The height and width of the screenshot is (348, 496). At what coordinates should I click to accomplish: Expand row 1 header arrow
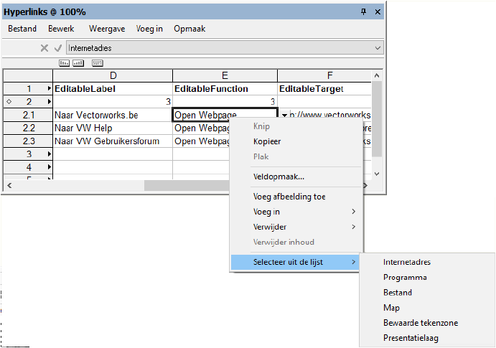pyautogui.click(x=50, y=88)
